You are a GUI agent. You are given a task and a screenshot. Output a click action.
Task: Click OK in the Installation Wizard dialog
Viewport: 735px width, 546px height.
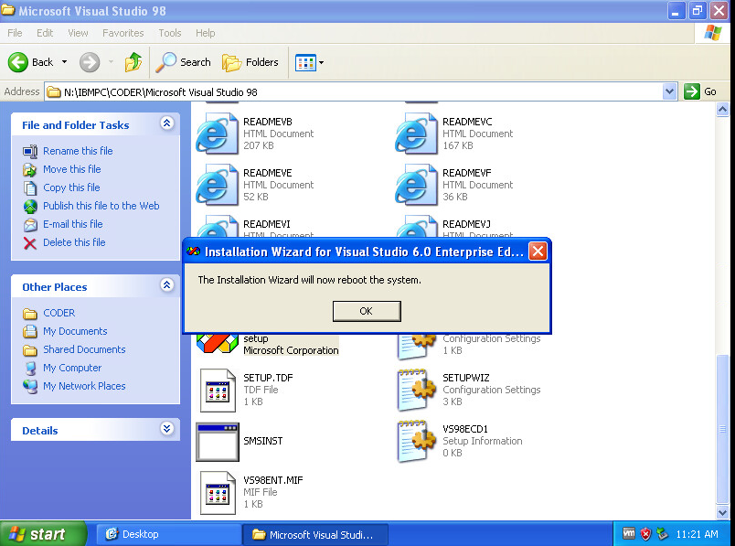point(367,311)
